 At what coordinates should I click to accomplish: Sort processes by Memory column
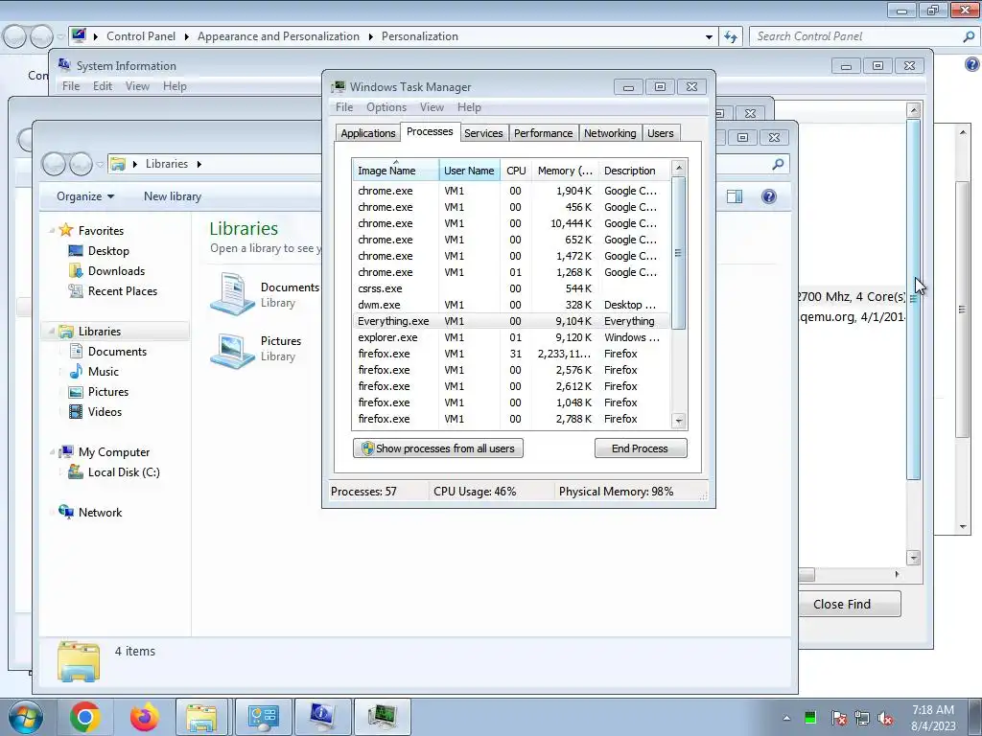(565, 171)
